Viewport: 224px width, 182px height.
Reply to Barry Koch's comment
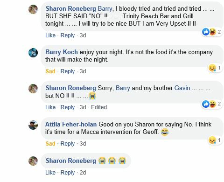[x=68, y=71]
